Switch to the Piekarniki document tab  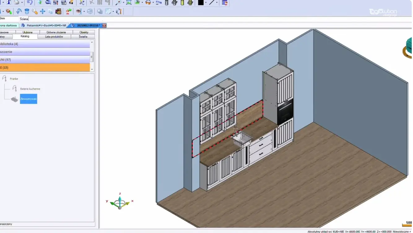coord(46,25)
